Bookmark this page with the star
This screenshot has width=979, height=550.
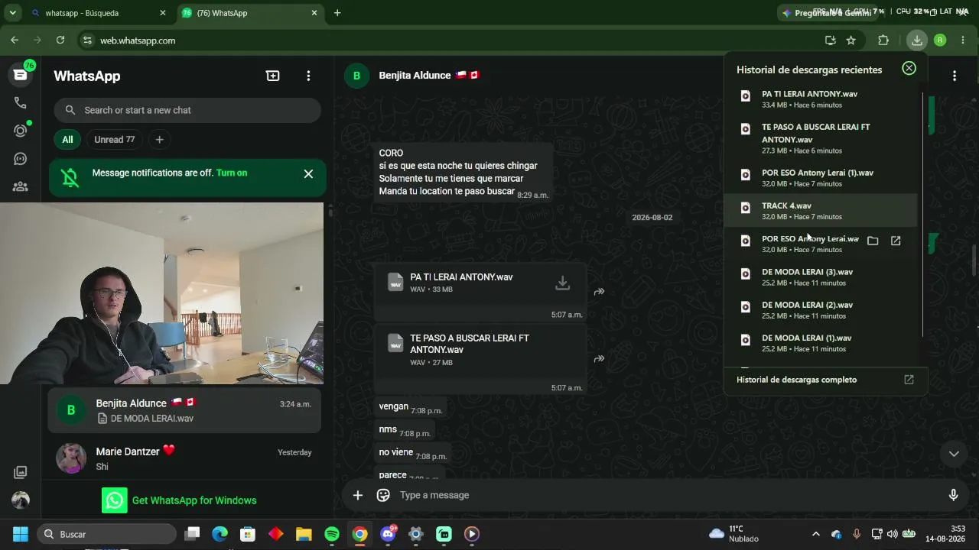click(x=851, y=40)
